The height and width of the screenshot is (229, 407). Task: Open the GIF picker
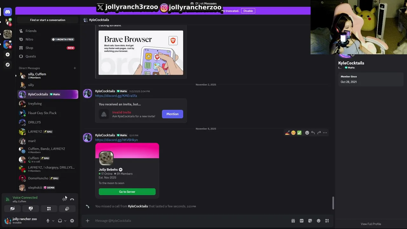(301, 221)
